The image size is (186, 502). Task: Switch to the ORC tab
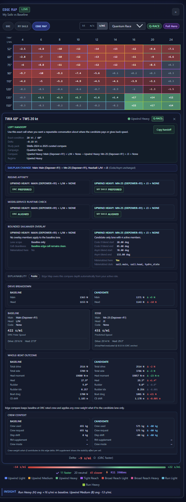click(8, 26)
